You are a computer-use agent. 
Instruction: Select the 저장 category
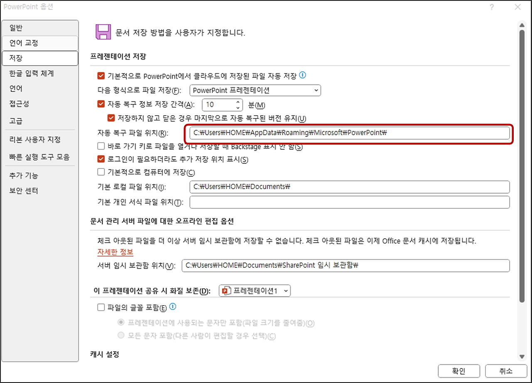pos(39,58)
